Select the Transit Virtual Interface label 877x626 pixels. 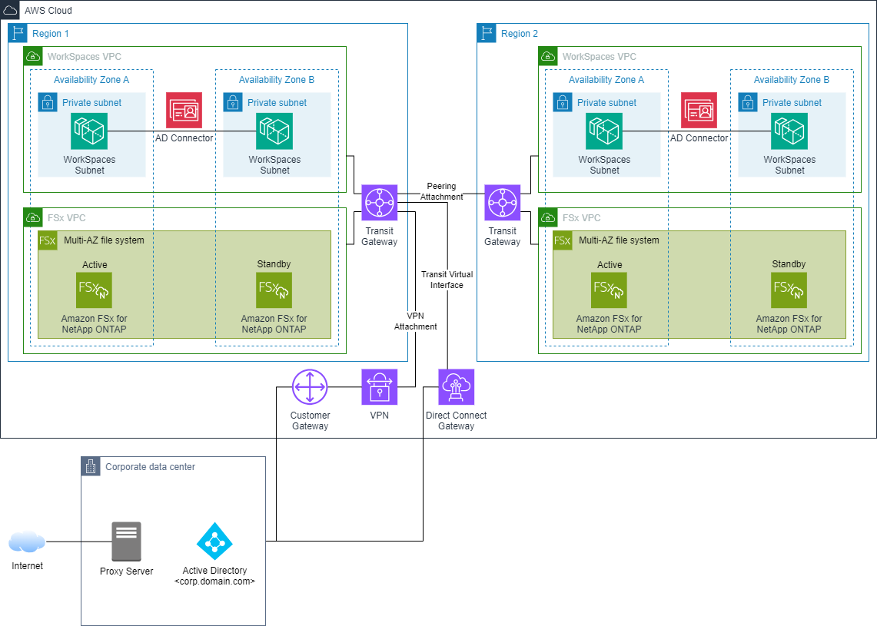pos(447,280)
